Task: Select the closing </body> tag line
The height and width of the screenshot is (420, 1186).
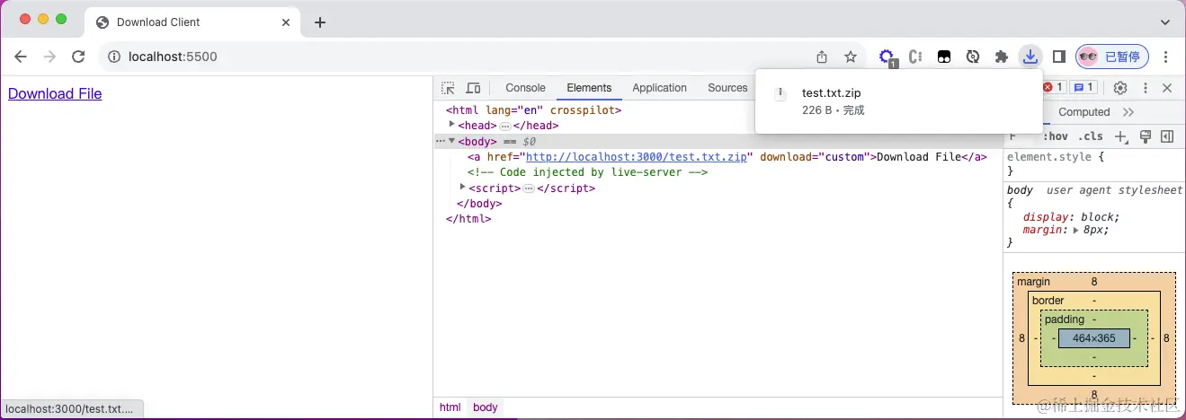Action: (x=479, y=204)
